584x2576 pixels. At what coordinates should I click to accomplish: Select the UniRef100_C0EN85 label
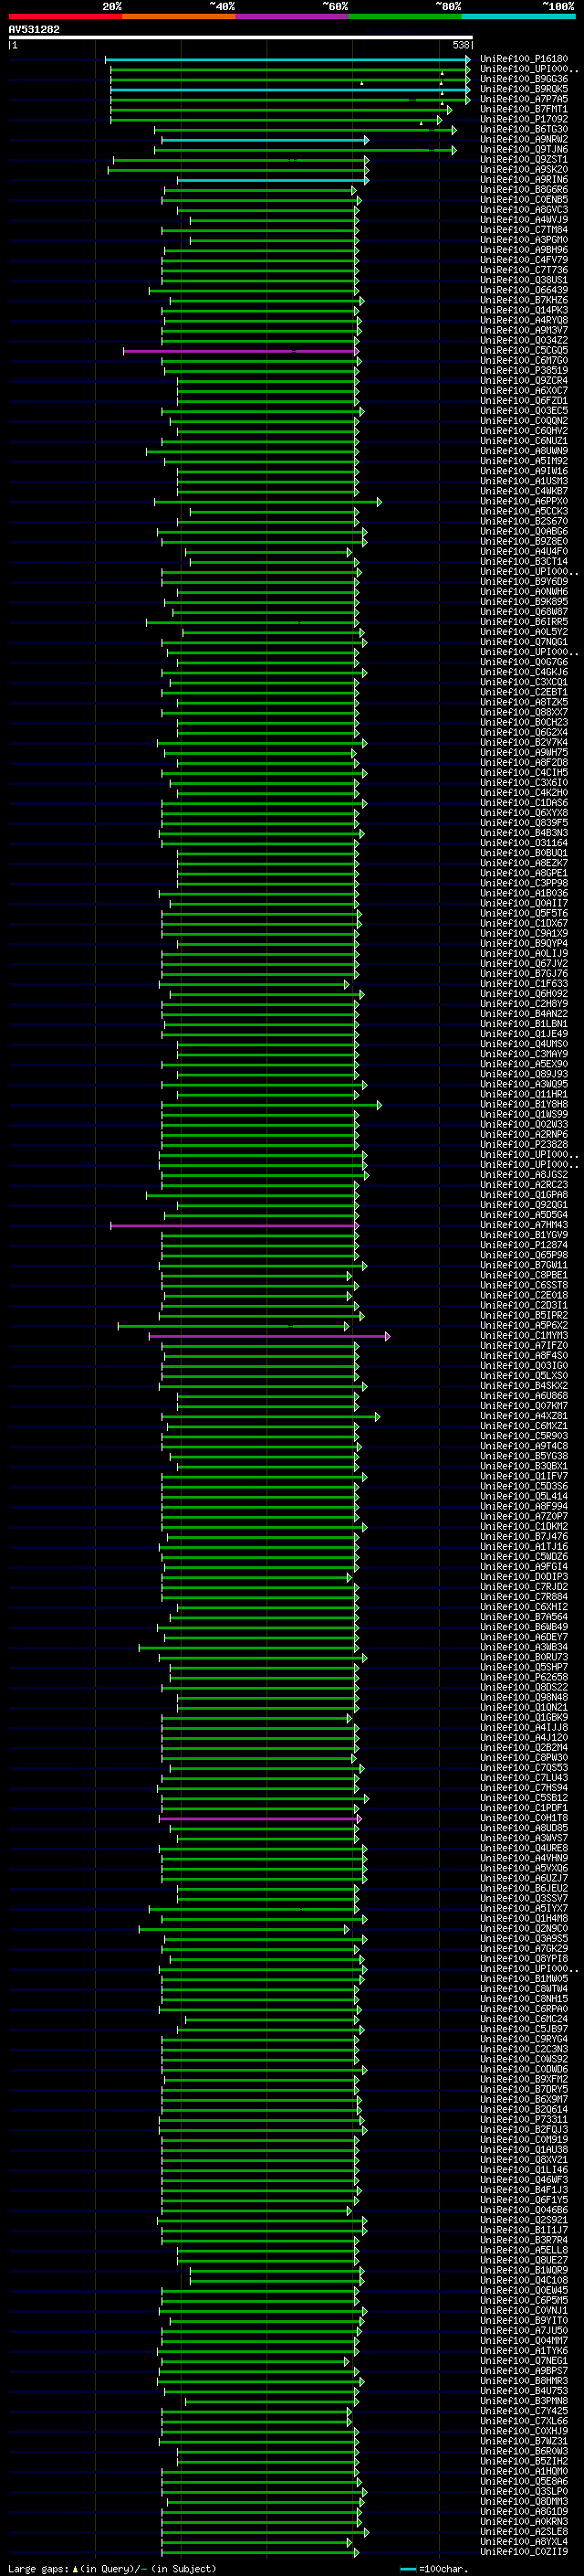tap(524, 200)
